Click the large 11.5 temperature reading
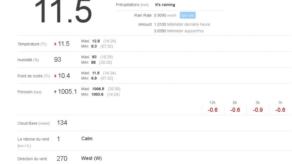Image resolution: width=292 pixels, height=164 pixels. (63, 12)
